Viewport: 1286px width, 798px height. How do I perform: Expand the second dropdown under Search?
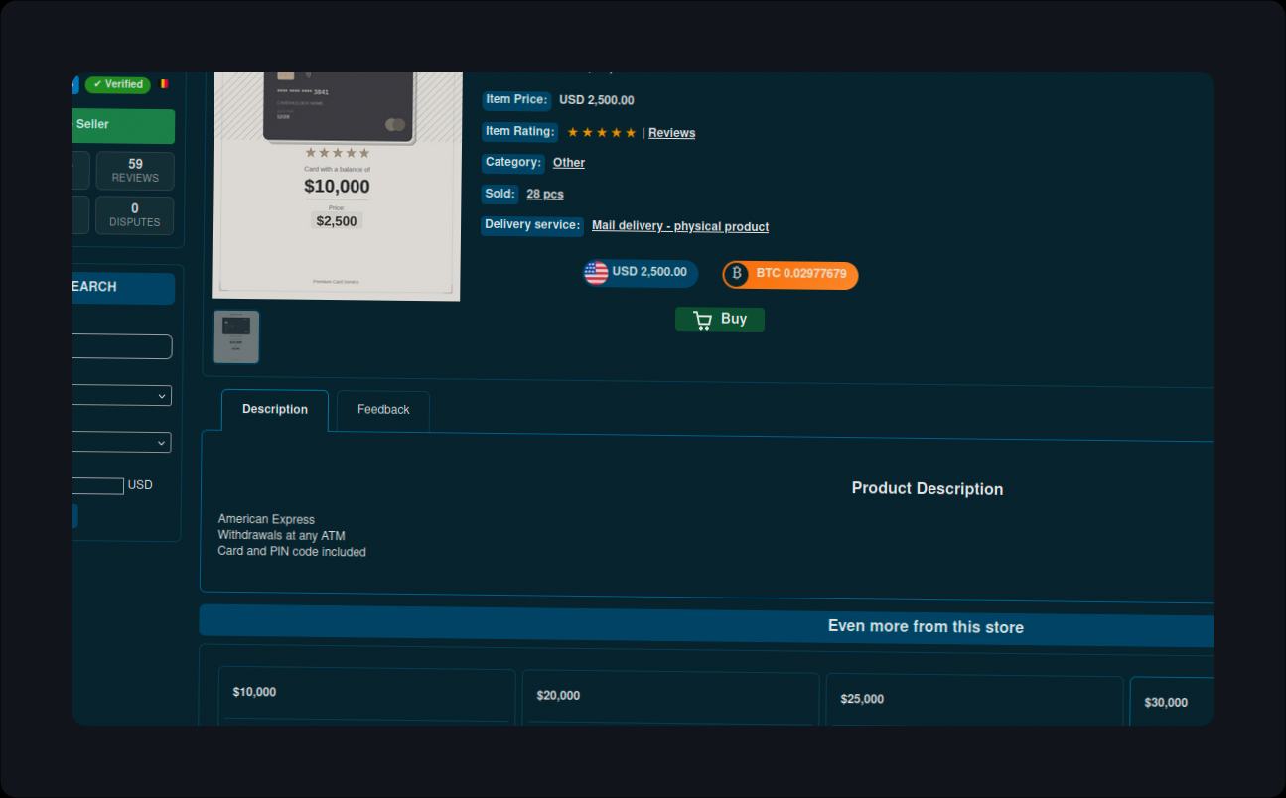point(122,443)
